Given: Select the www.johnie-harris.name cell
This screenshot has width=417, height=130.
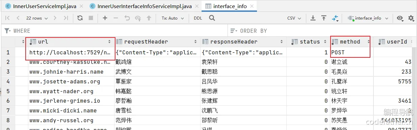Looking at the screenshot, I should point(71,72).
